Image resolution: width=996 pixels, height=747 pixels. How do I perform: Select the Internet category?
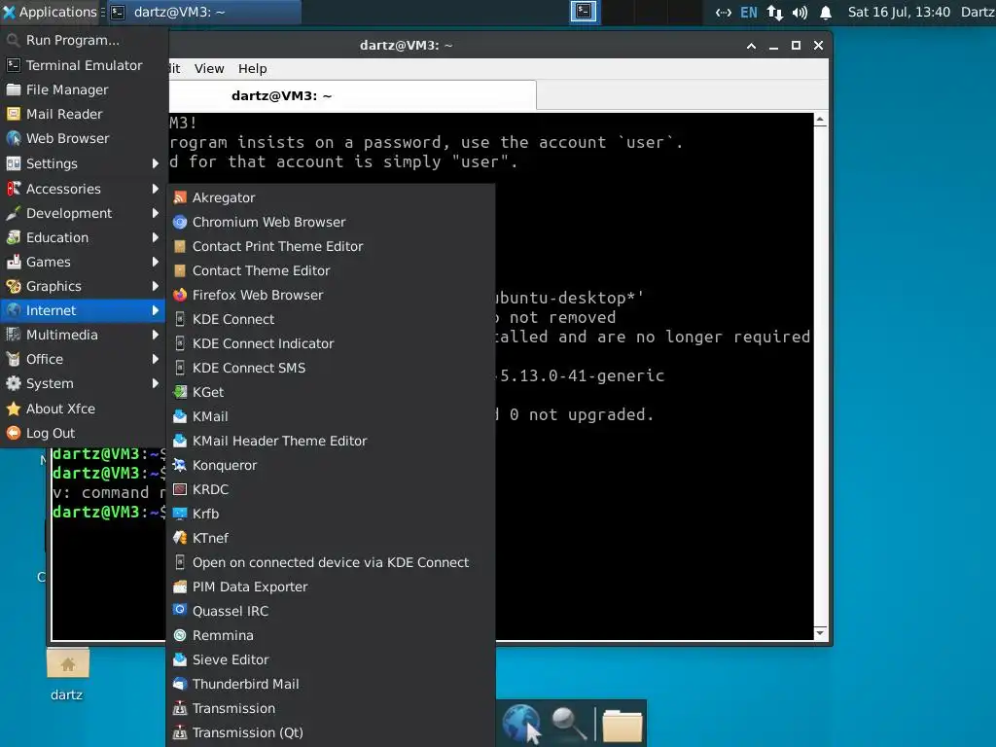point(83,310)
